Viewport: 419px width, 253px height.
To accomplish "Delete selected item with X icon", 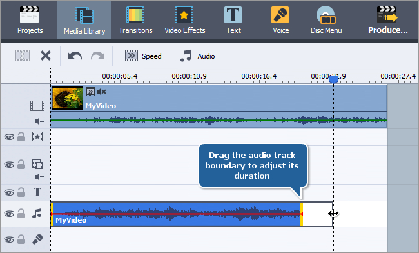I will pyautogui.click(x=46, y=56).
